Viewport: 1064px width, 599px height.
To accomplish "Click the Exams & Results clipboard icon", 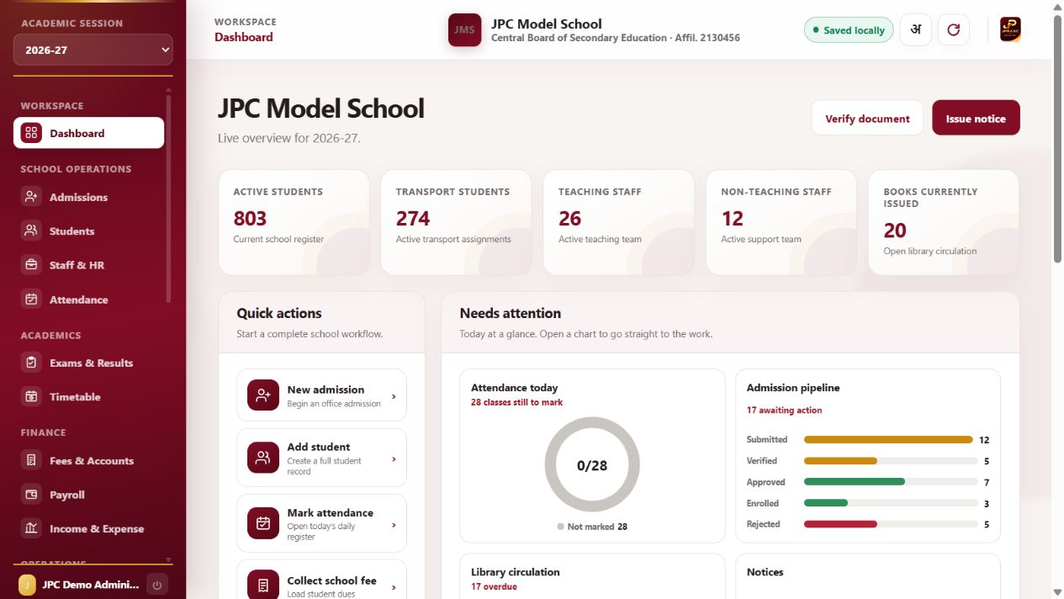I will tap(31, 363).
